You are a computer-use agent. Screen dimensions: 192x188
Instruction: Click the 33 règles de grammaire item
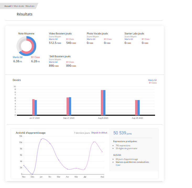point(126,149)
